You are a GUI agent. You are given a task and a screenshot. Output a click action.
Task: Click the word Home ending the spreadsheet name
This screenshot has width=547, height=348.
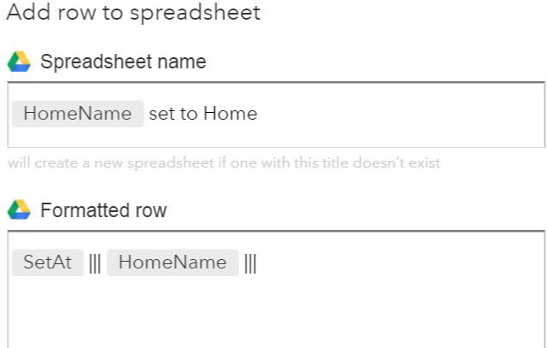(x=230, y=114)
